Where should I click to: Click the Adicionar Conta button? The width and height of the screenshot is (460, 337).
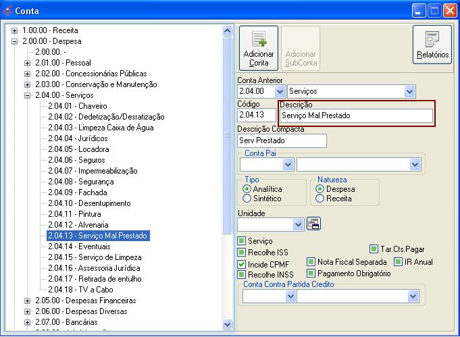[x=259, y=49]
